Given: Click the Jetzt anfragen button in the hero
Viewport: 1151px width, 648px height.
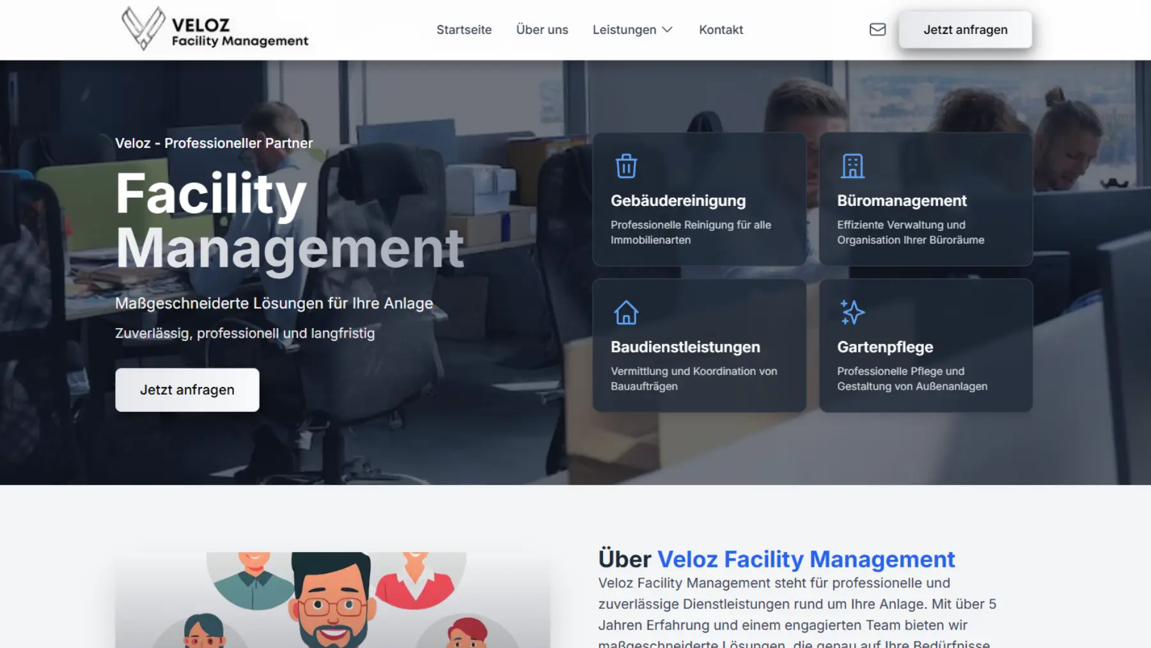Looking at the screenshot, I should pyautogui.click(x=187, y=389).
